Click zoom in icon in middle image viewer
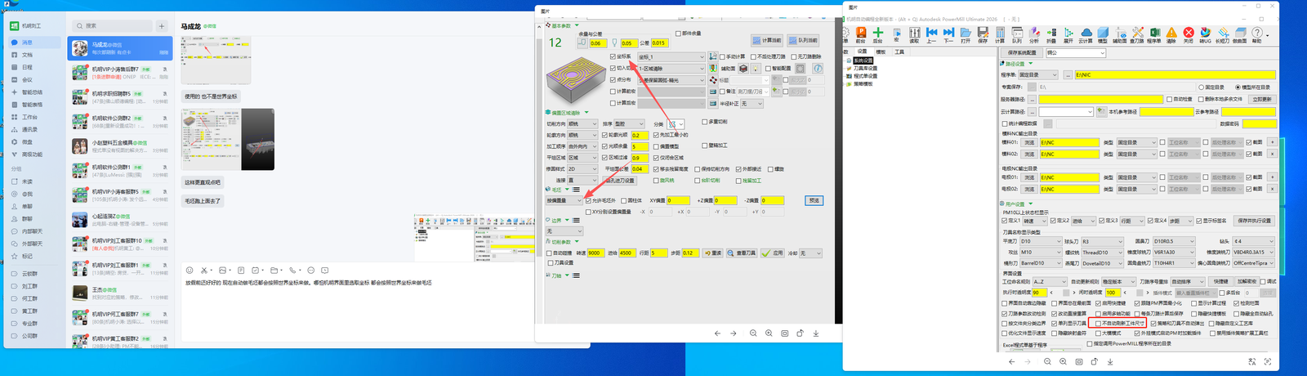Viewport: 1307px width, 376px height. click(x=769, y=333)
